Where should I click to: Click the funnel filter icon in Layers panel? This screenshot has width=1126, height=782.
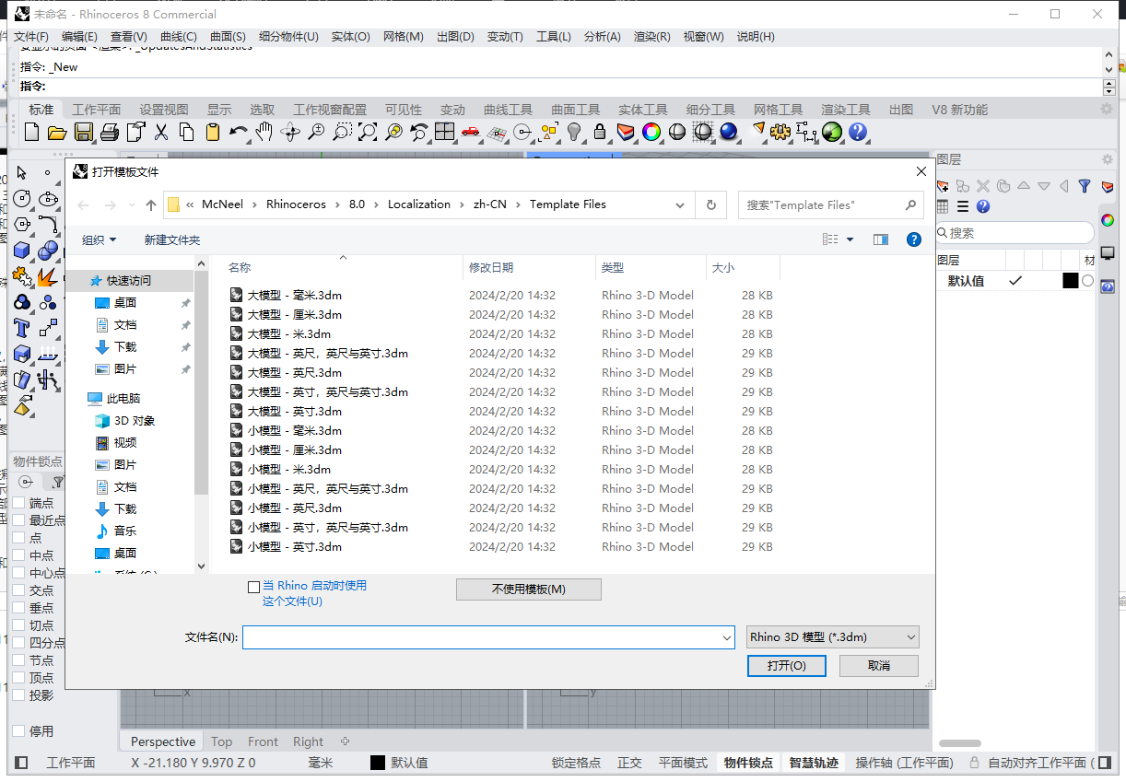pyautogui.click(x=1085, y=185)
